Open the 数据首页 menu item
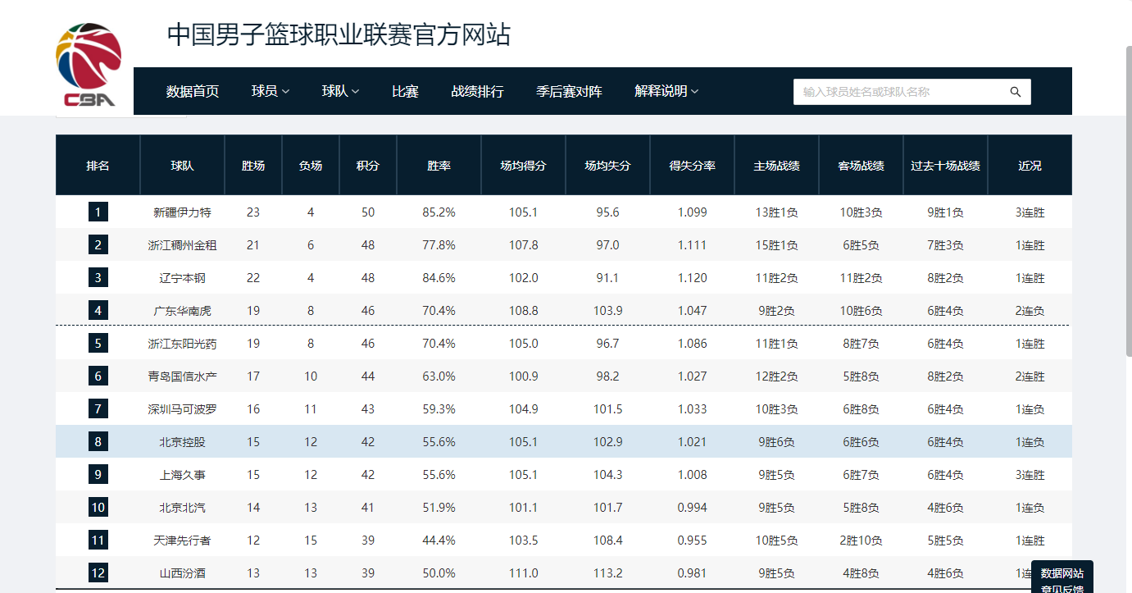1132x593 pixels. [193, 91]
